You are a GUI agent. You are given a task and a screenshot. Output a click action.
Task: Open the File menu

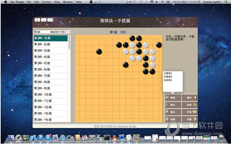[29, 2]
